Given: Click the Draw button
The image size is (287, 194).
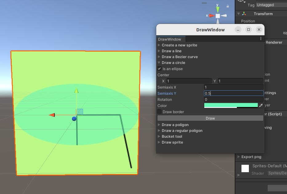Looking at the screenshot, I should (x=210, y=118).
